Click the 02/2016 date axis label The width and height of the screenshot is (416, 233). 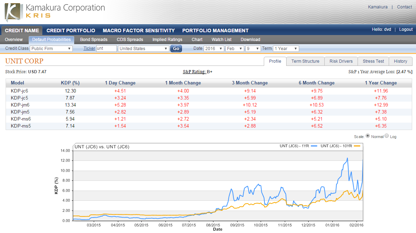pyautogui.click(x=356, y=225)
